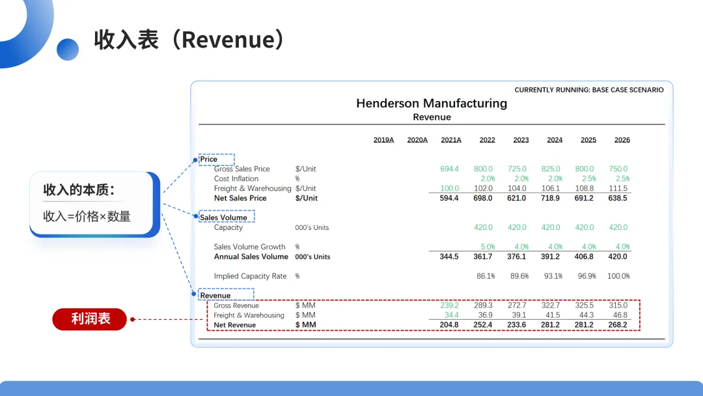Select the 100.0% implied capacity rate
The image size is (703, 396).
coord(619,276)
